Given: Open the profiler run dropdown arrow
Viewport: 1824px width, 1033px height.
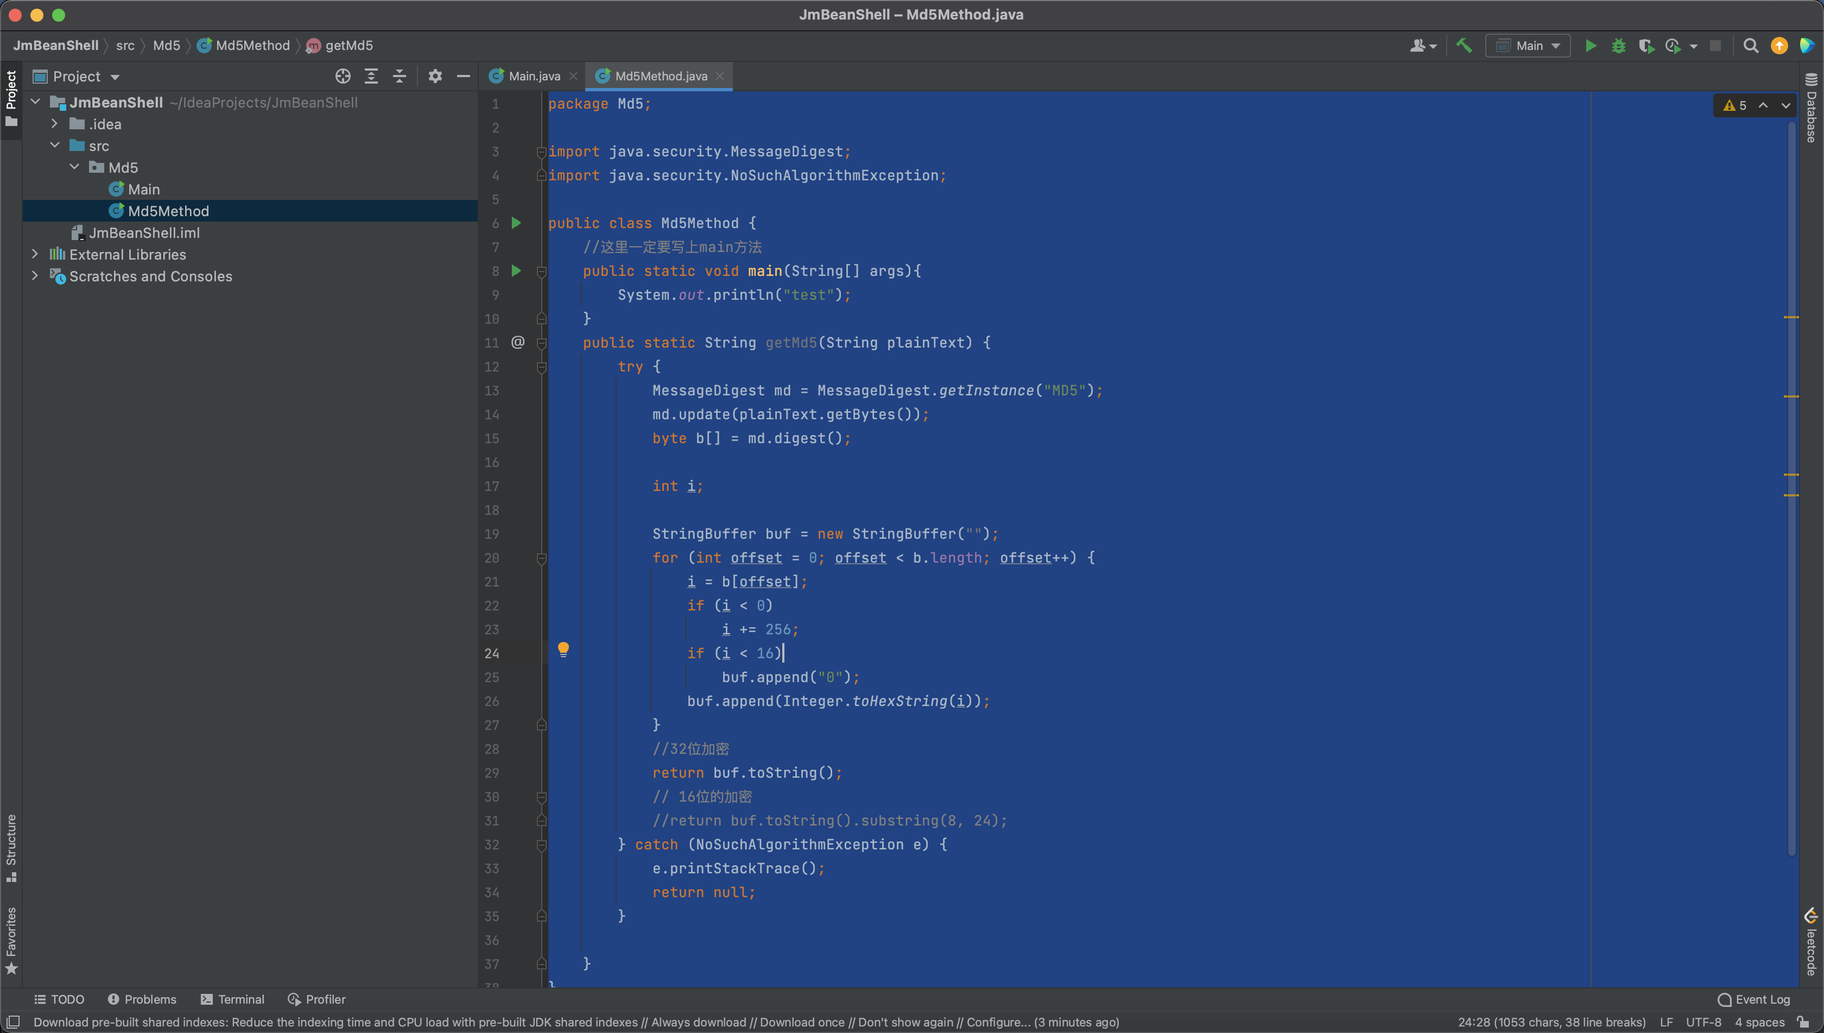Looking at the screenshot, I should [x=1694, y=46].
